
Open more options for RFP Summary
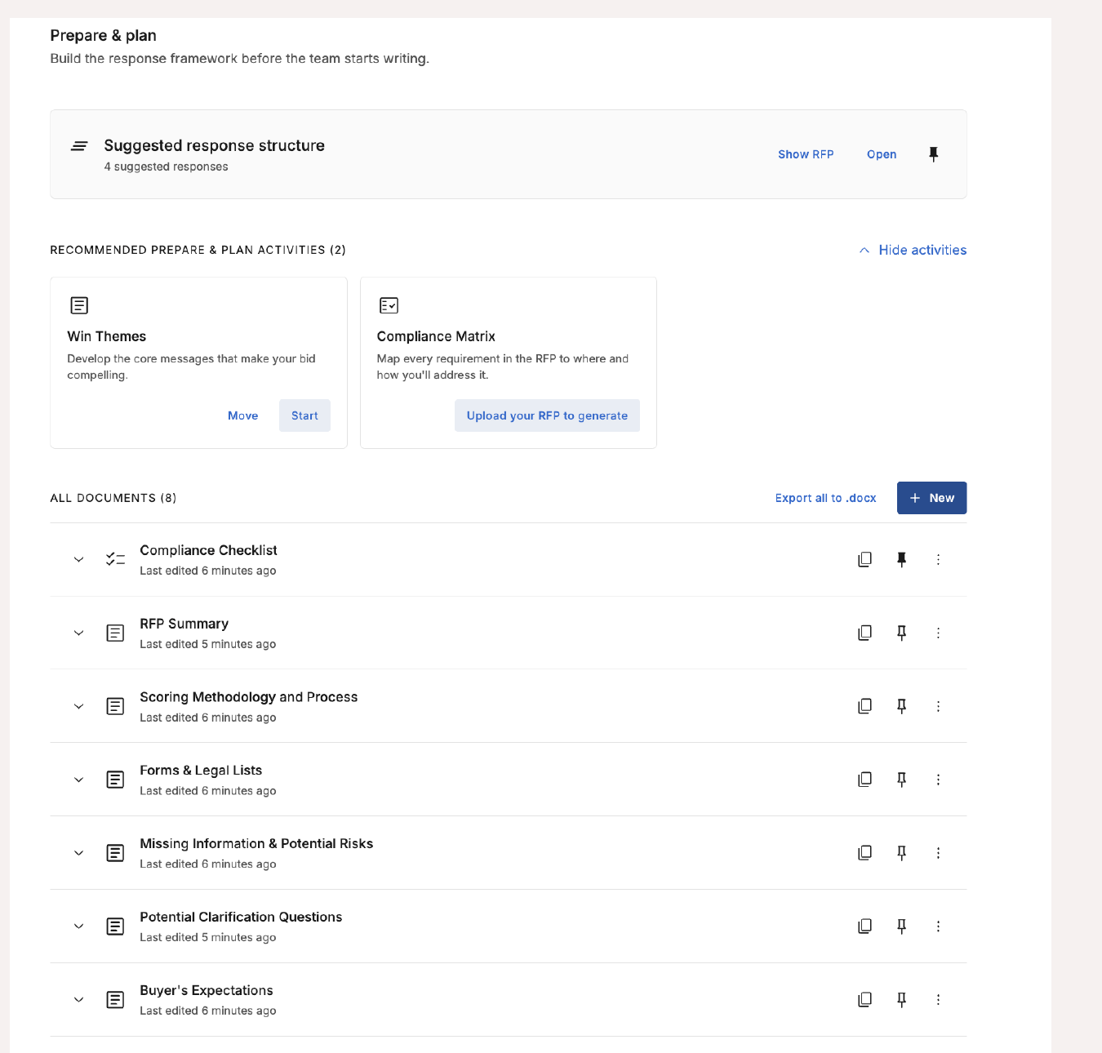[x=939, y=633]
